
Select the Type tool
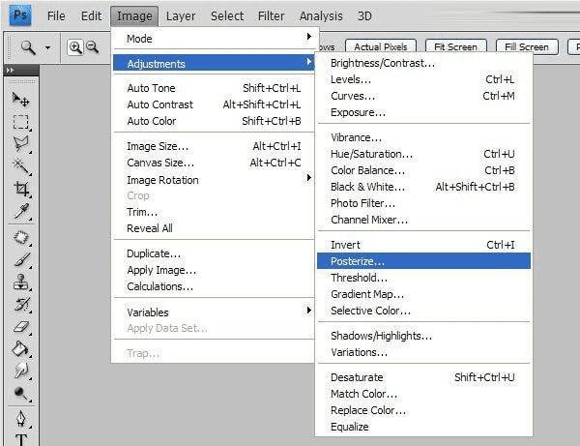[x=21, y=440]
